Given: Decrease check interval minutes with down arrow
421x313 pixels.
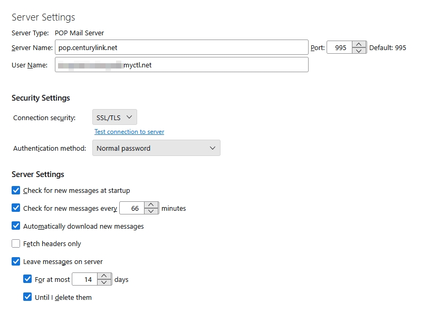Looking at the screenshot, I should coord(151,211).
